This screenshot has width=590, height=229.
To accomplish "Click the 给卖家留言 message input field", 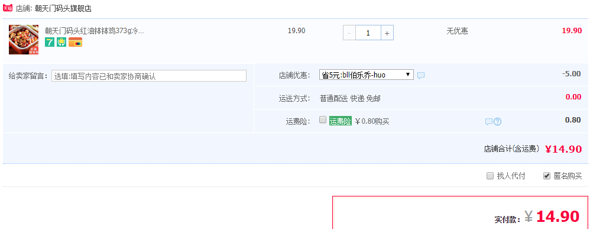I will (149, 76).
